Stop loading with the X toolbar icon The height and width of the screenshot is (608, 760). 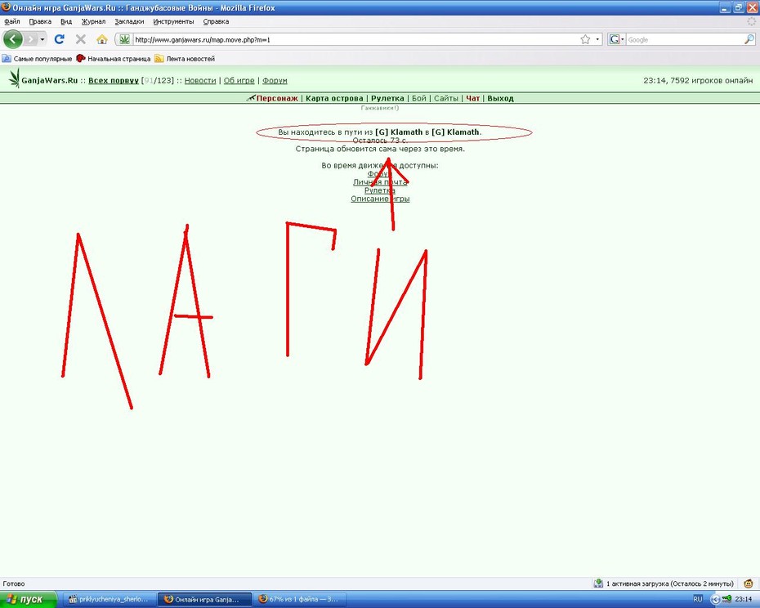pyautogui.click(x=80, y=39)
